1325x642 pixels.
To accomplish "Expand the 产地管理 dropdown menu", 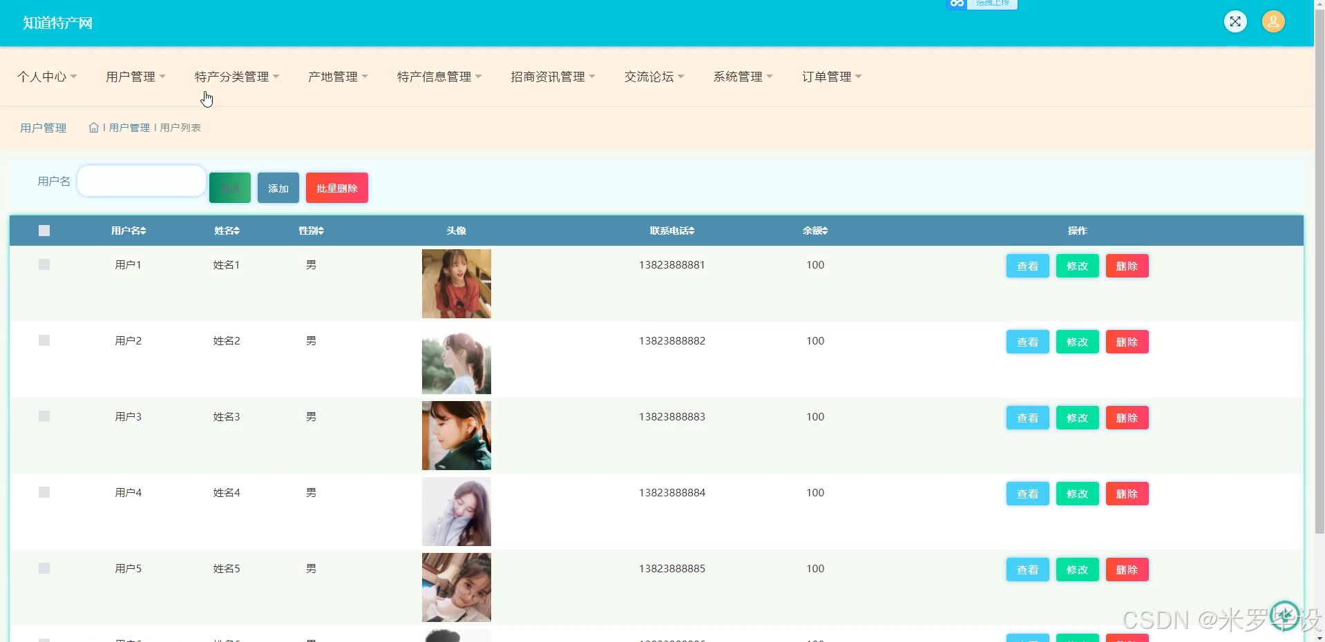I will pyautogui.click(x=338, y=77).
